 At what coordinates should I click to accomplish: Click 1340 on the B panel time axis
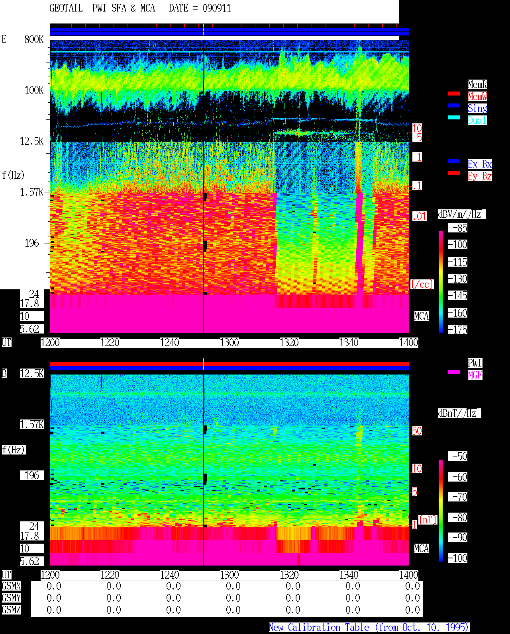(x=349, y=575)
